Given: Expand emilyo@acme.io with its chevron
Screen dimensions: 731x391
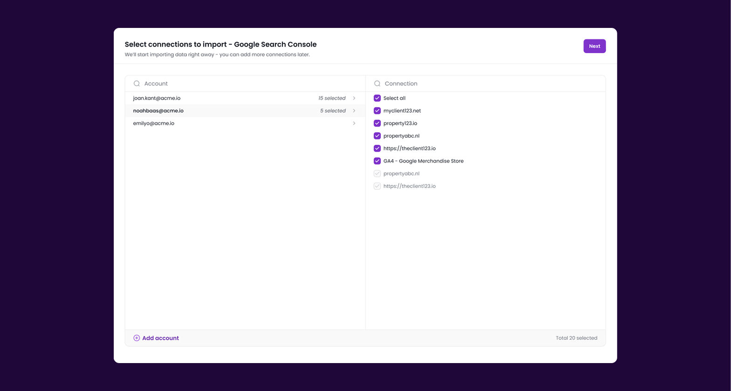Looking at the screenshot, I should click(x=354, y=123).
